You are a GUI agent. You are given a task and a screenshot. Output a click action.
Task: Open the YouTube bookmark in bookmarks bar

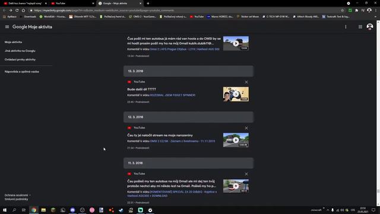tap(197, 17)
